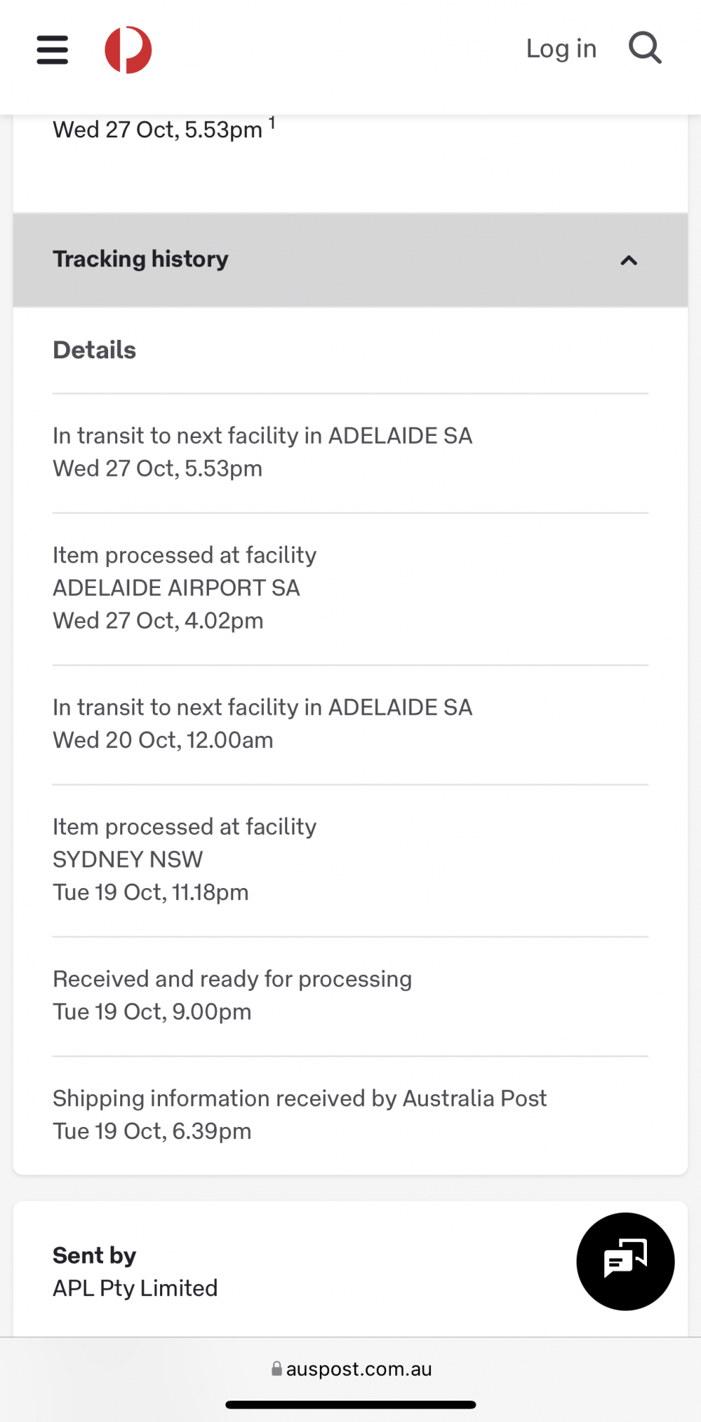Viewport: 701px width, 1422px height.
Task: Collapse the Tracking history chevron
Action: coord(628,260)
